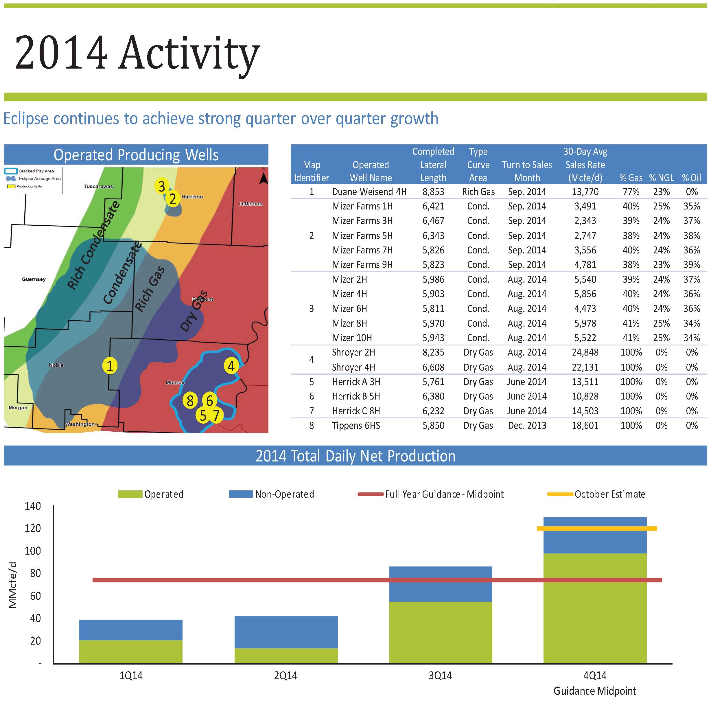This screenshot has width=711, height=701.
Task: Click the orange October Estimate legend line
Action: [x=560, y=494]
